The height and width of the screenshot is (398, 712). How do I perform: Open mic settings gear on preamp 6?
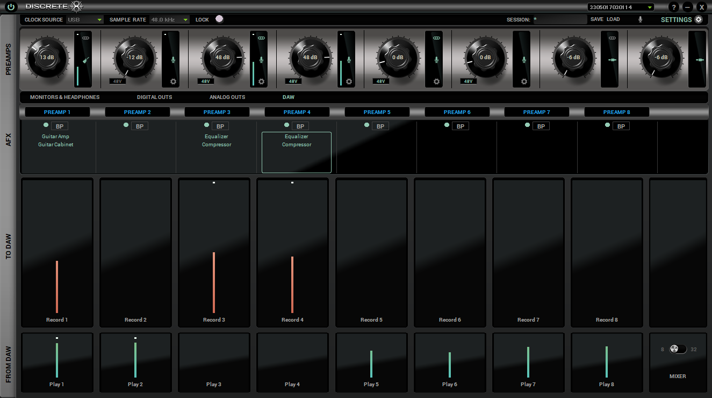pos(524,82)
